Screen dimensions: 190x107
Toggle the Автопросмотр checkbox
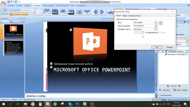(160, 95)
